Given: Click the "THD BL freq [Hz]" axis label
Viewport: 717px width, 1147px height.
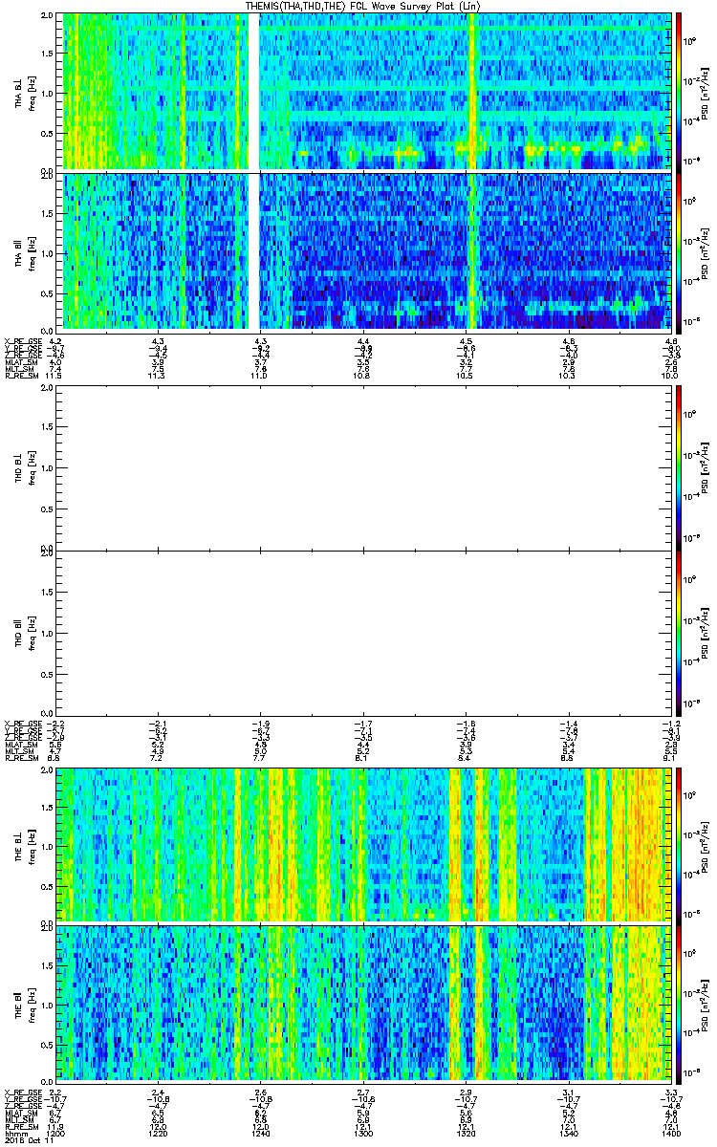Looking at the screenshot, I should coord(26,468).
